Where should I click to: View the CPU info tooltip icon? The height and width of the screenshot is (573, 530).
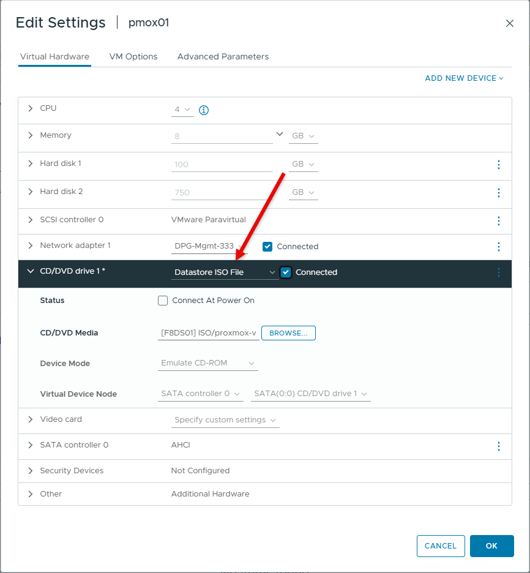pos(203,110)
